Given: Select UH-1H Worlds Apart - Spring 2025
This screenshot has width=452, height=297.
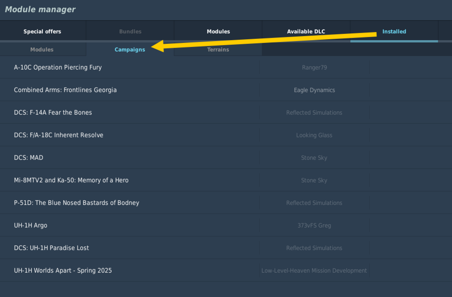Looking at the screenshot, I should tap(63, 271).
